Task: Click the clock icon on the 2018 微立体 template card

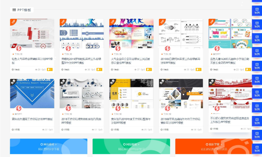Action: (x=62, y=130)
